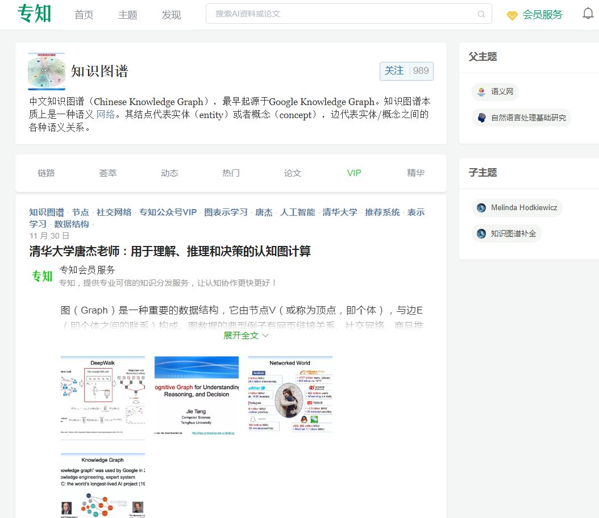The height and width of the screenshot is (518, 599).
Task: Switch to the 精华 tab
Action: [x=415, y=173]
